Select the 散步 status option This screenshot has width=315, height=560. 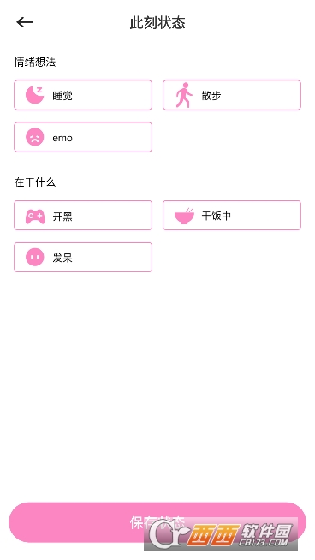[x=232, y=95]
